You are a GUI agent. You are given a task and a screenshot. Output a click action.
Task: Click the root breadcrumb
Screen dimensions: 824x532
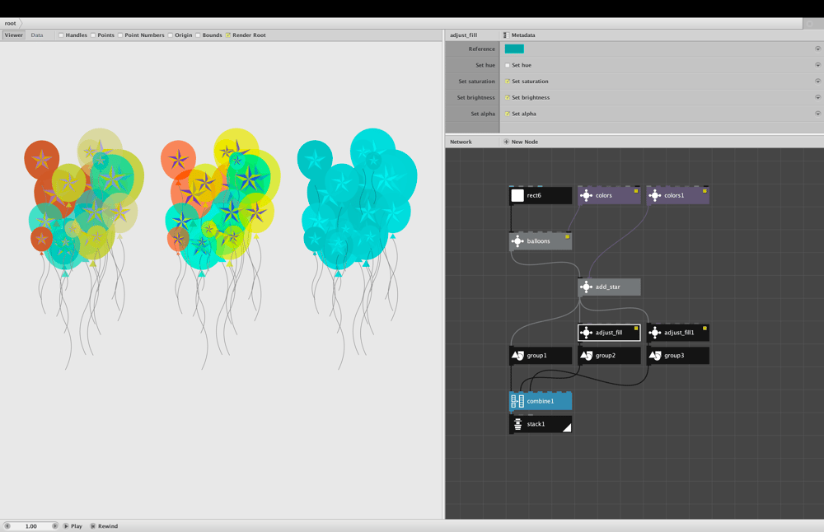(11, 23)
